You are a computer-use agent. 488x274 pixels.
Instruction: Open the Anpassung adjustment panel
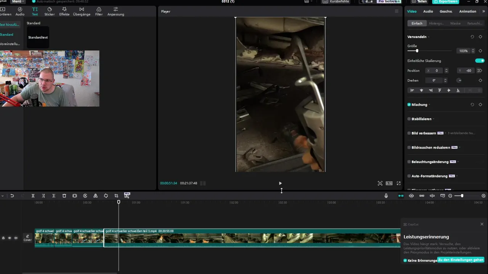[116, 11]
